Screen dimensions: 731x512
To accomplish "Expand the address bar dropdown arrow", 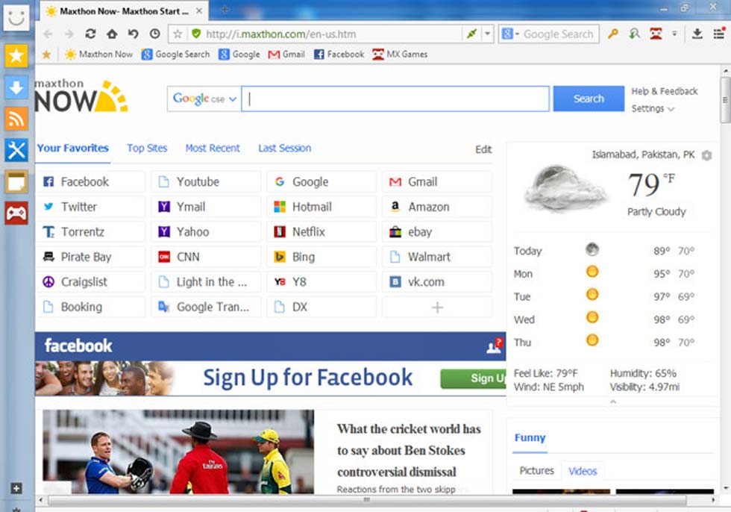I will pos(487,34).
